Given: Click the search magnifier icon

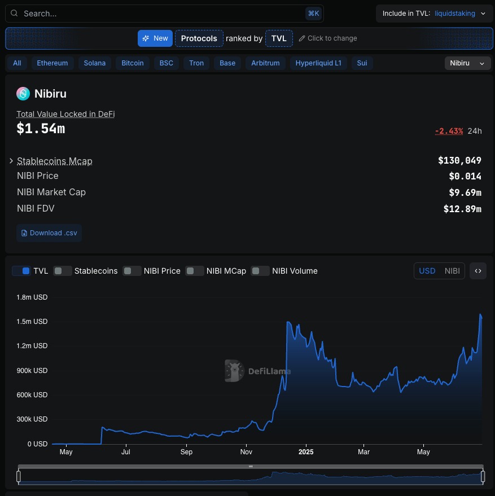Looking at the screenshot, I should [14, 14].
